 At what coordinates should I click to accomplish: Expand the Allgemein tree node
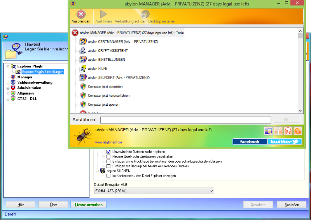(x=8, y=93)
